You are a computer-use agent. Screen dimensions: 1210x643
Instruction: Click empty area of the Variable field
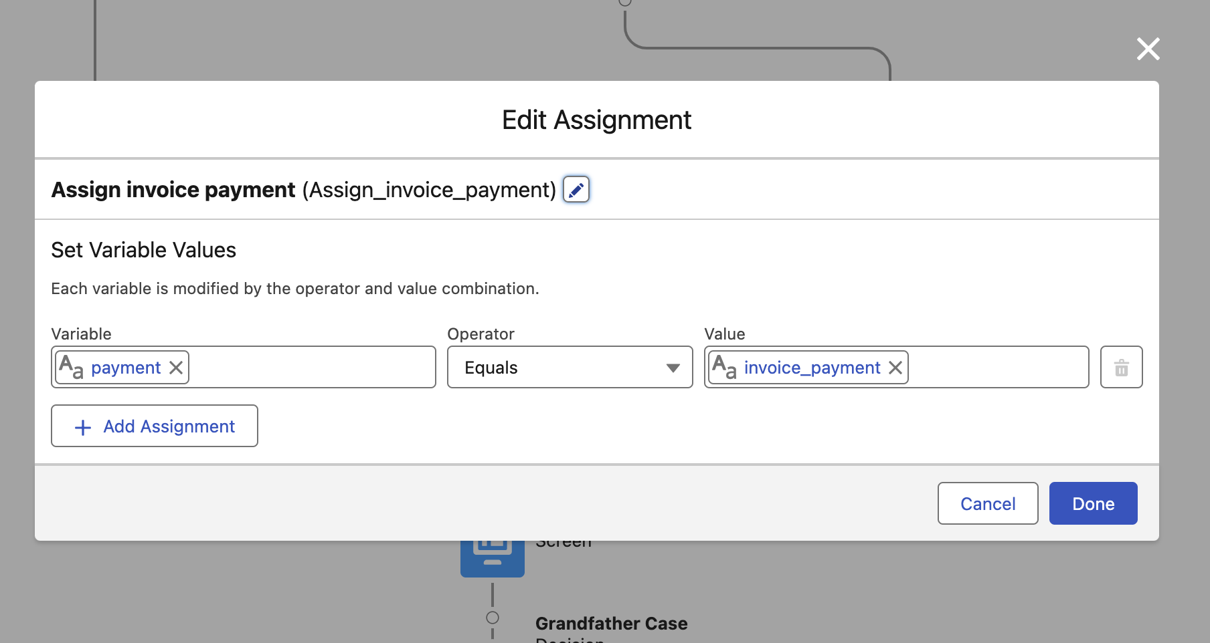tap(311, 368)
